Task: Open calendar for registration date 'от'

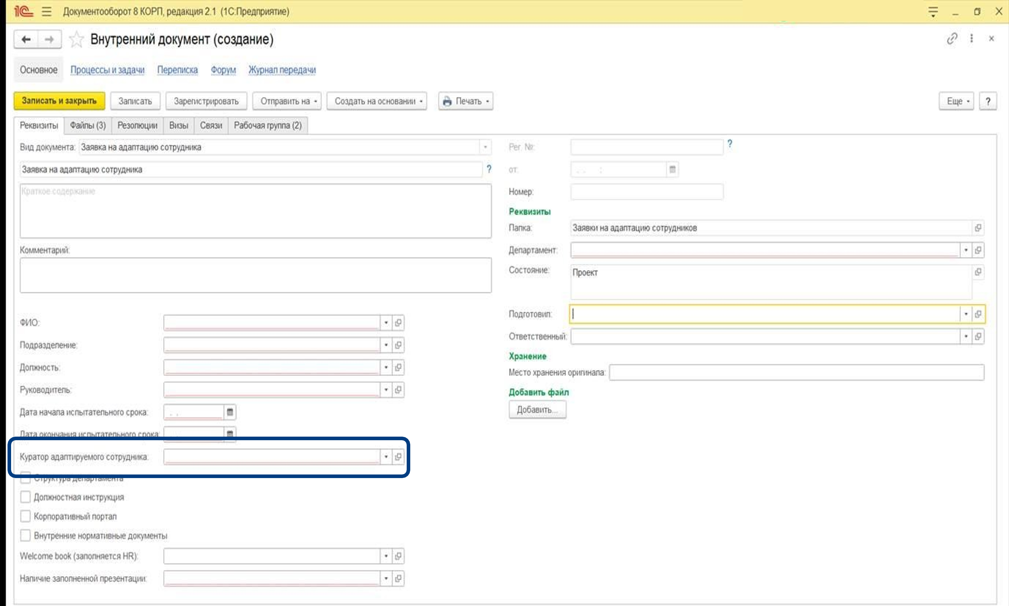Action: tap(672, 169)
